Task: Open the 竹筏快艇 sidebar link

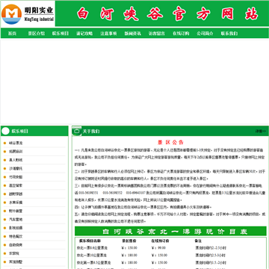Action: [16, 177]
